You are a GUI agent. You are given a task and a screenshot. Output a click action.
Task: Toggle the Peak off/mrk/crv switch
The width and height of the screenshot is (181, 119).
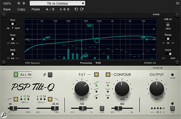click(13, 39)
